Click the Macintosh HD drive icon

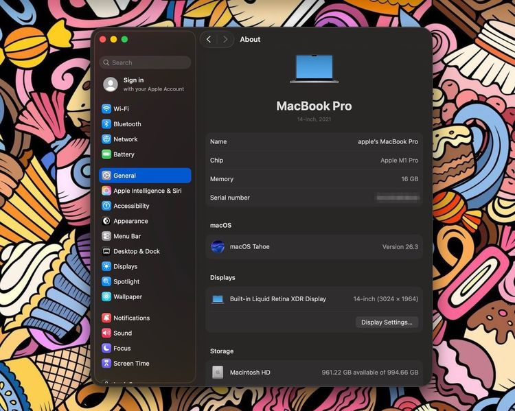(218, 373)
